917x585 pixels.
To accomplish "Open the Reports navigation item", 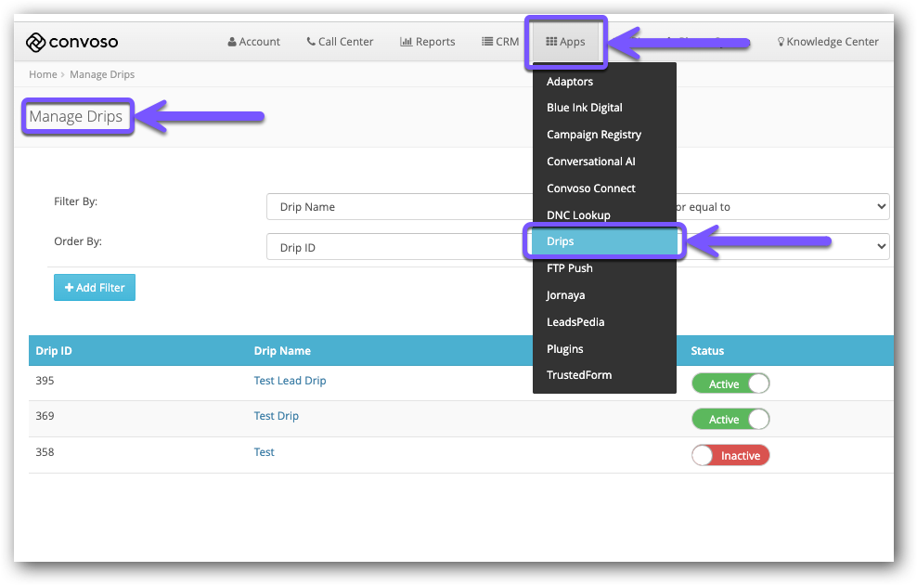I will coord(427,42).
